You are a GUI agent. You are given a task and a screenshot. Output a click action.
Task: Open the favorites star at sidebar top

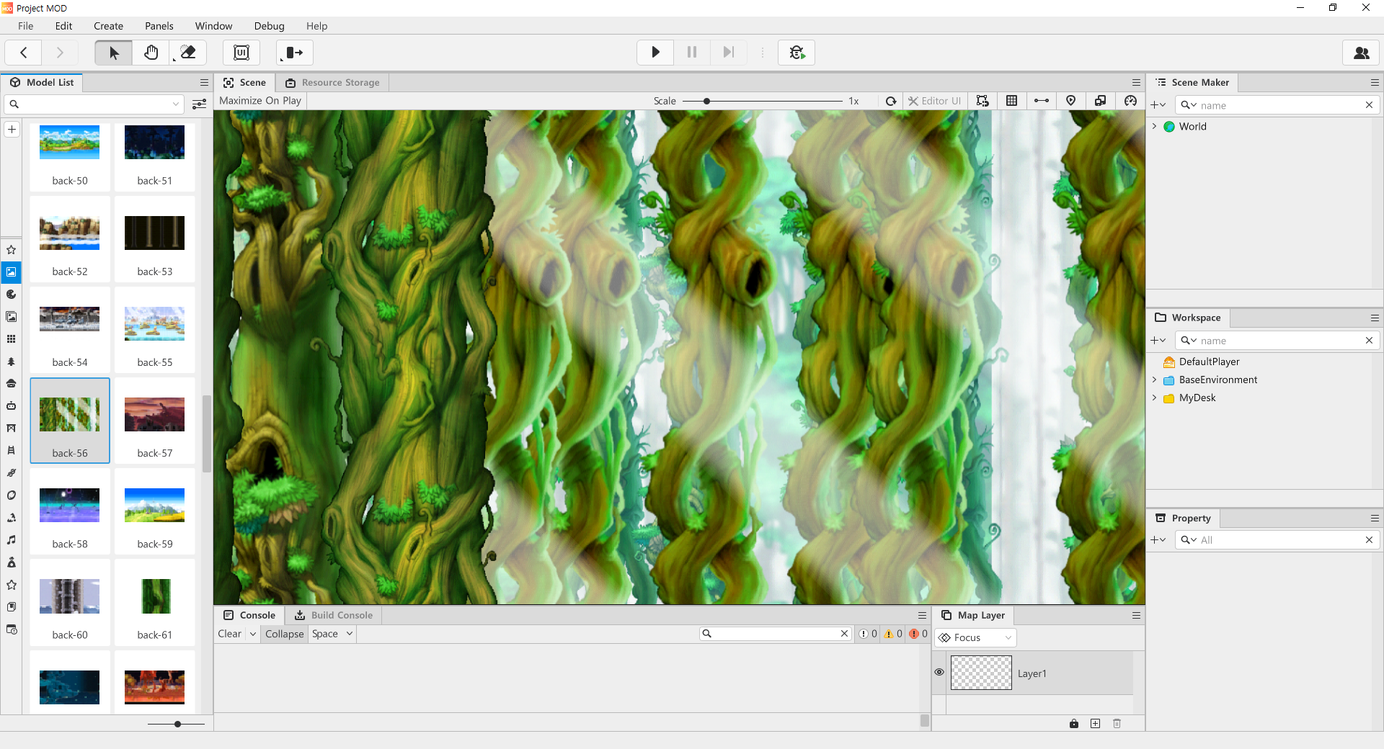pos(12,250)
